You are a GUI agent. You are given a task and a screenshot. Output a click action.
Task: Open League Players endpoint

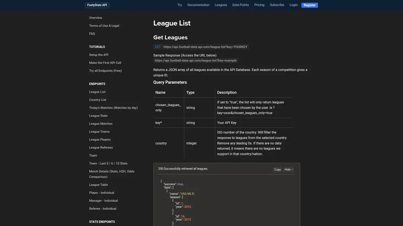pos(100,140)
